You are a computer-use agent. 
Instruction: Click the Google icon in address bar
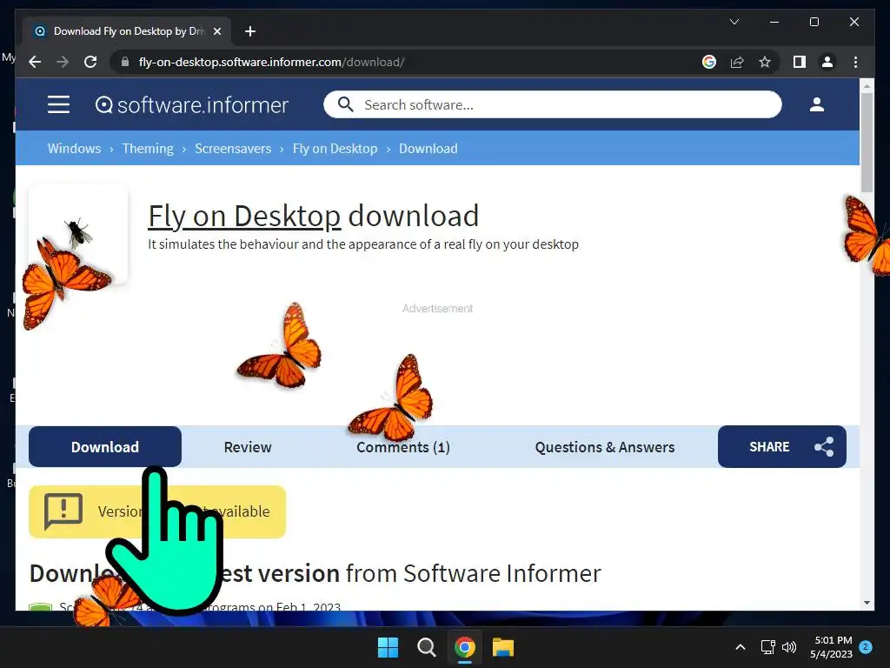709,62
